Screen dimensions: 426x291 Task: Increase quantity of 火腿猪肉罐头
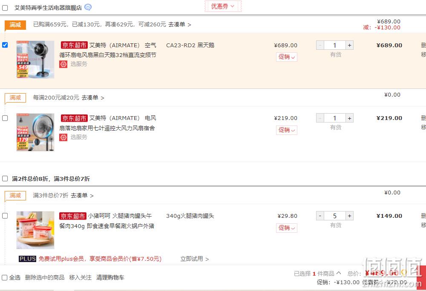349,216
